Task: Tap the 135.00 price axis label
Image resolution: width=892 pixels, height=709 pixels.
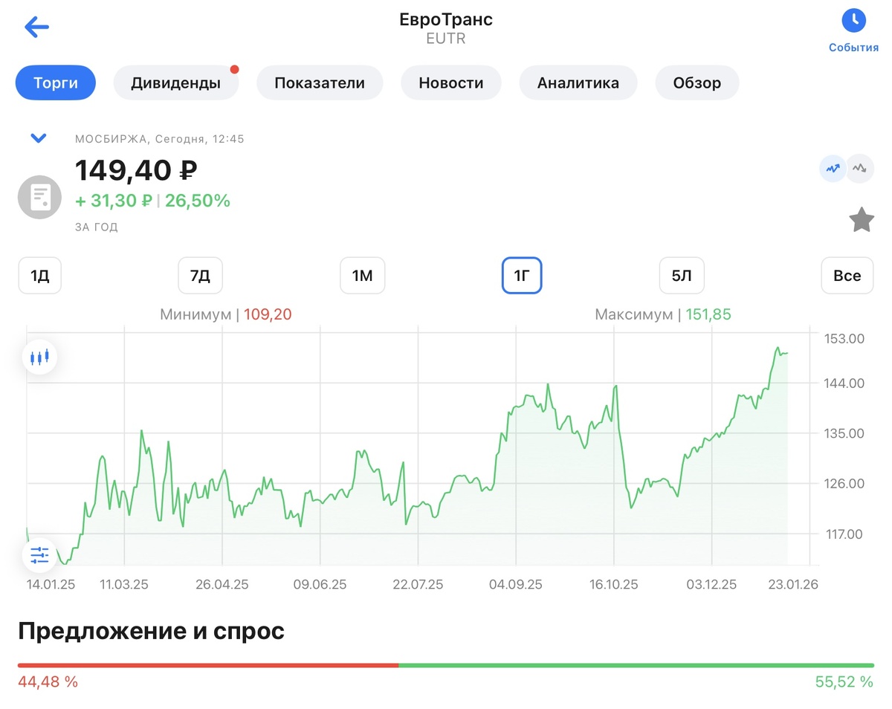Action: 846,433
